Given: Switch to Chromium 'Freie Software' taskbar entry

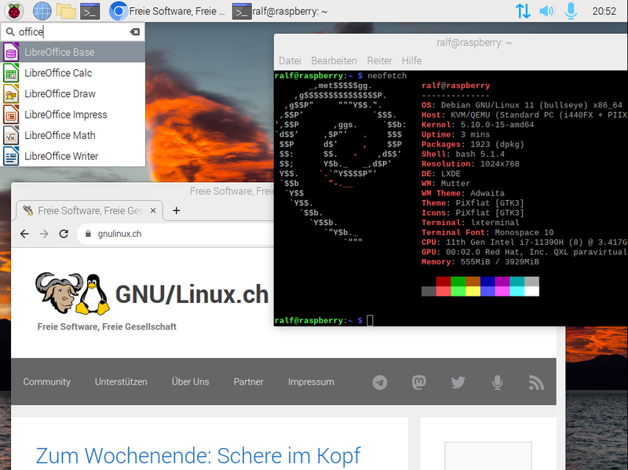Looking at the screenshot, I should tap(167, 11).
